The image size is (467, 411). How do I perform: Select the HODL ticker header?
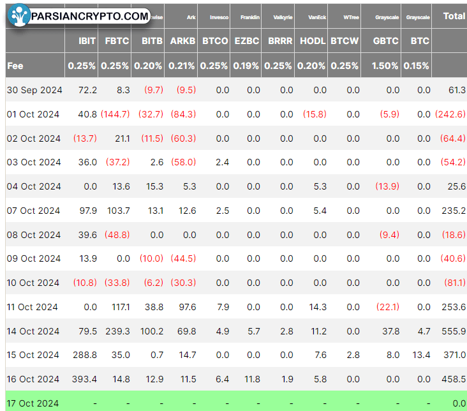click(x=313, y=41)
